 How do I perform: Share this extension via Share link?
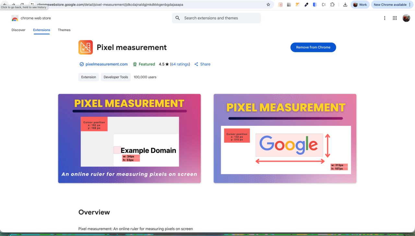point(202,64)
